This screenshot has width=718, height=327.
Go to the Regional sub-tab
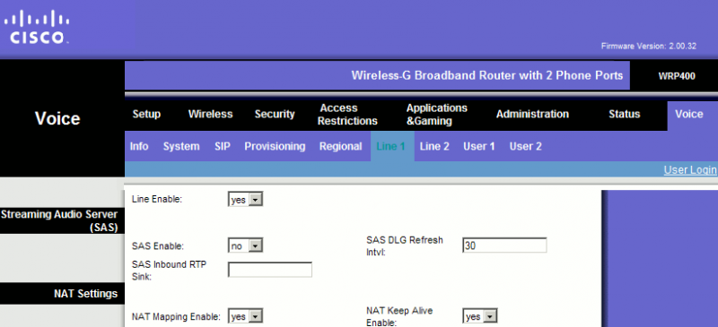tap(341, 146)
